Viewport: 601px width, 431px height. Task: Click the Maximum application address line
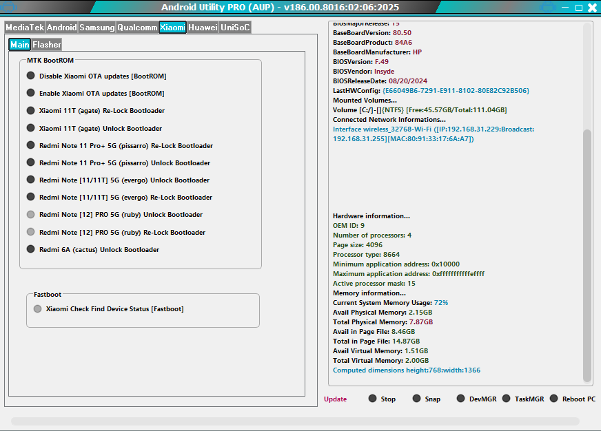click(408, 274)
